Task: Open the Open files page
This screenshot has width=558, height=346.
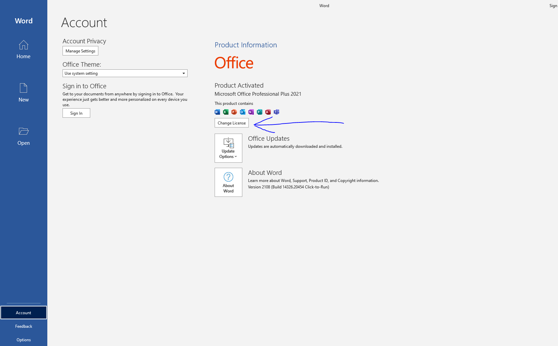Action: pos(23,136)
